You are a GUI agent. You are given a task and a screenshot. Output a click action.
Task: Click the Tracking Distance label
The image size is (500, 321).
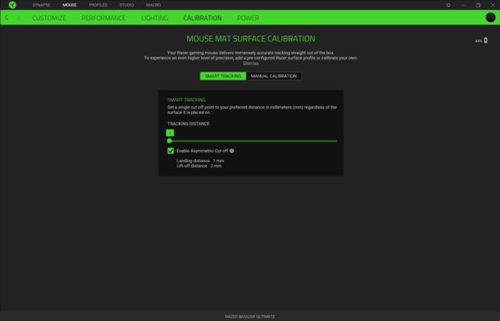point(189,124)
